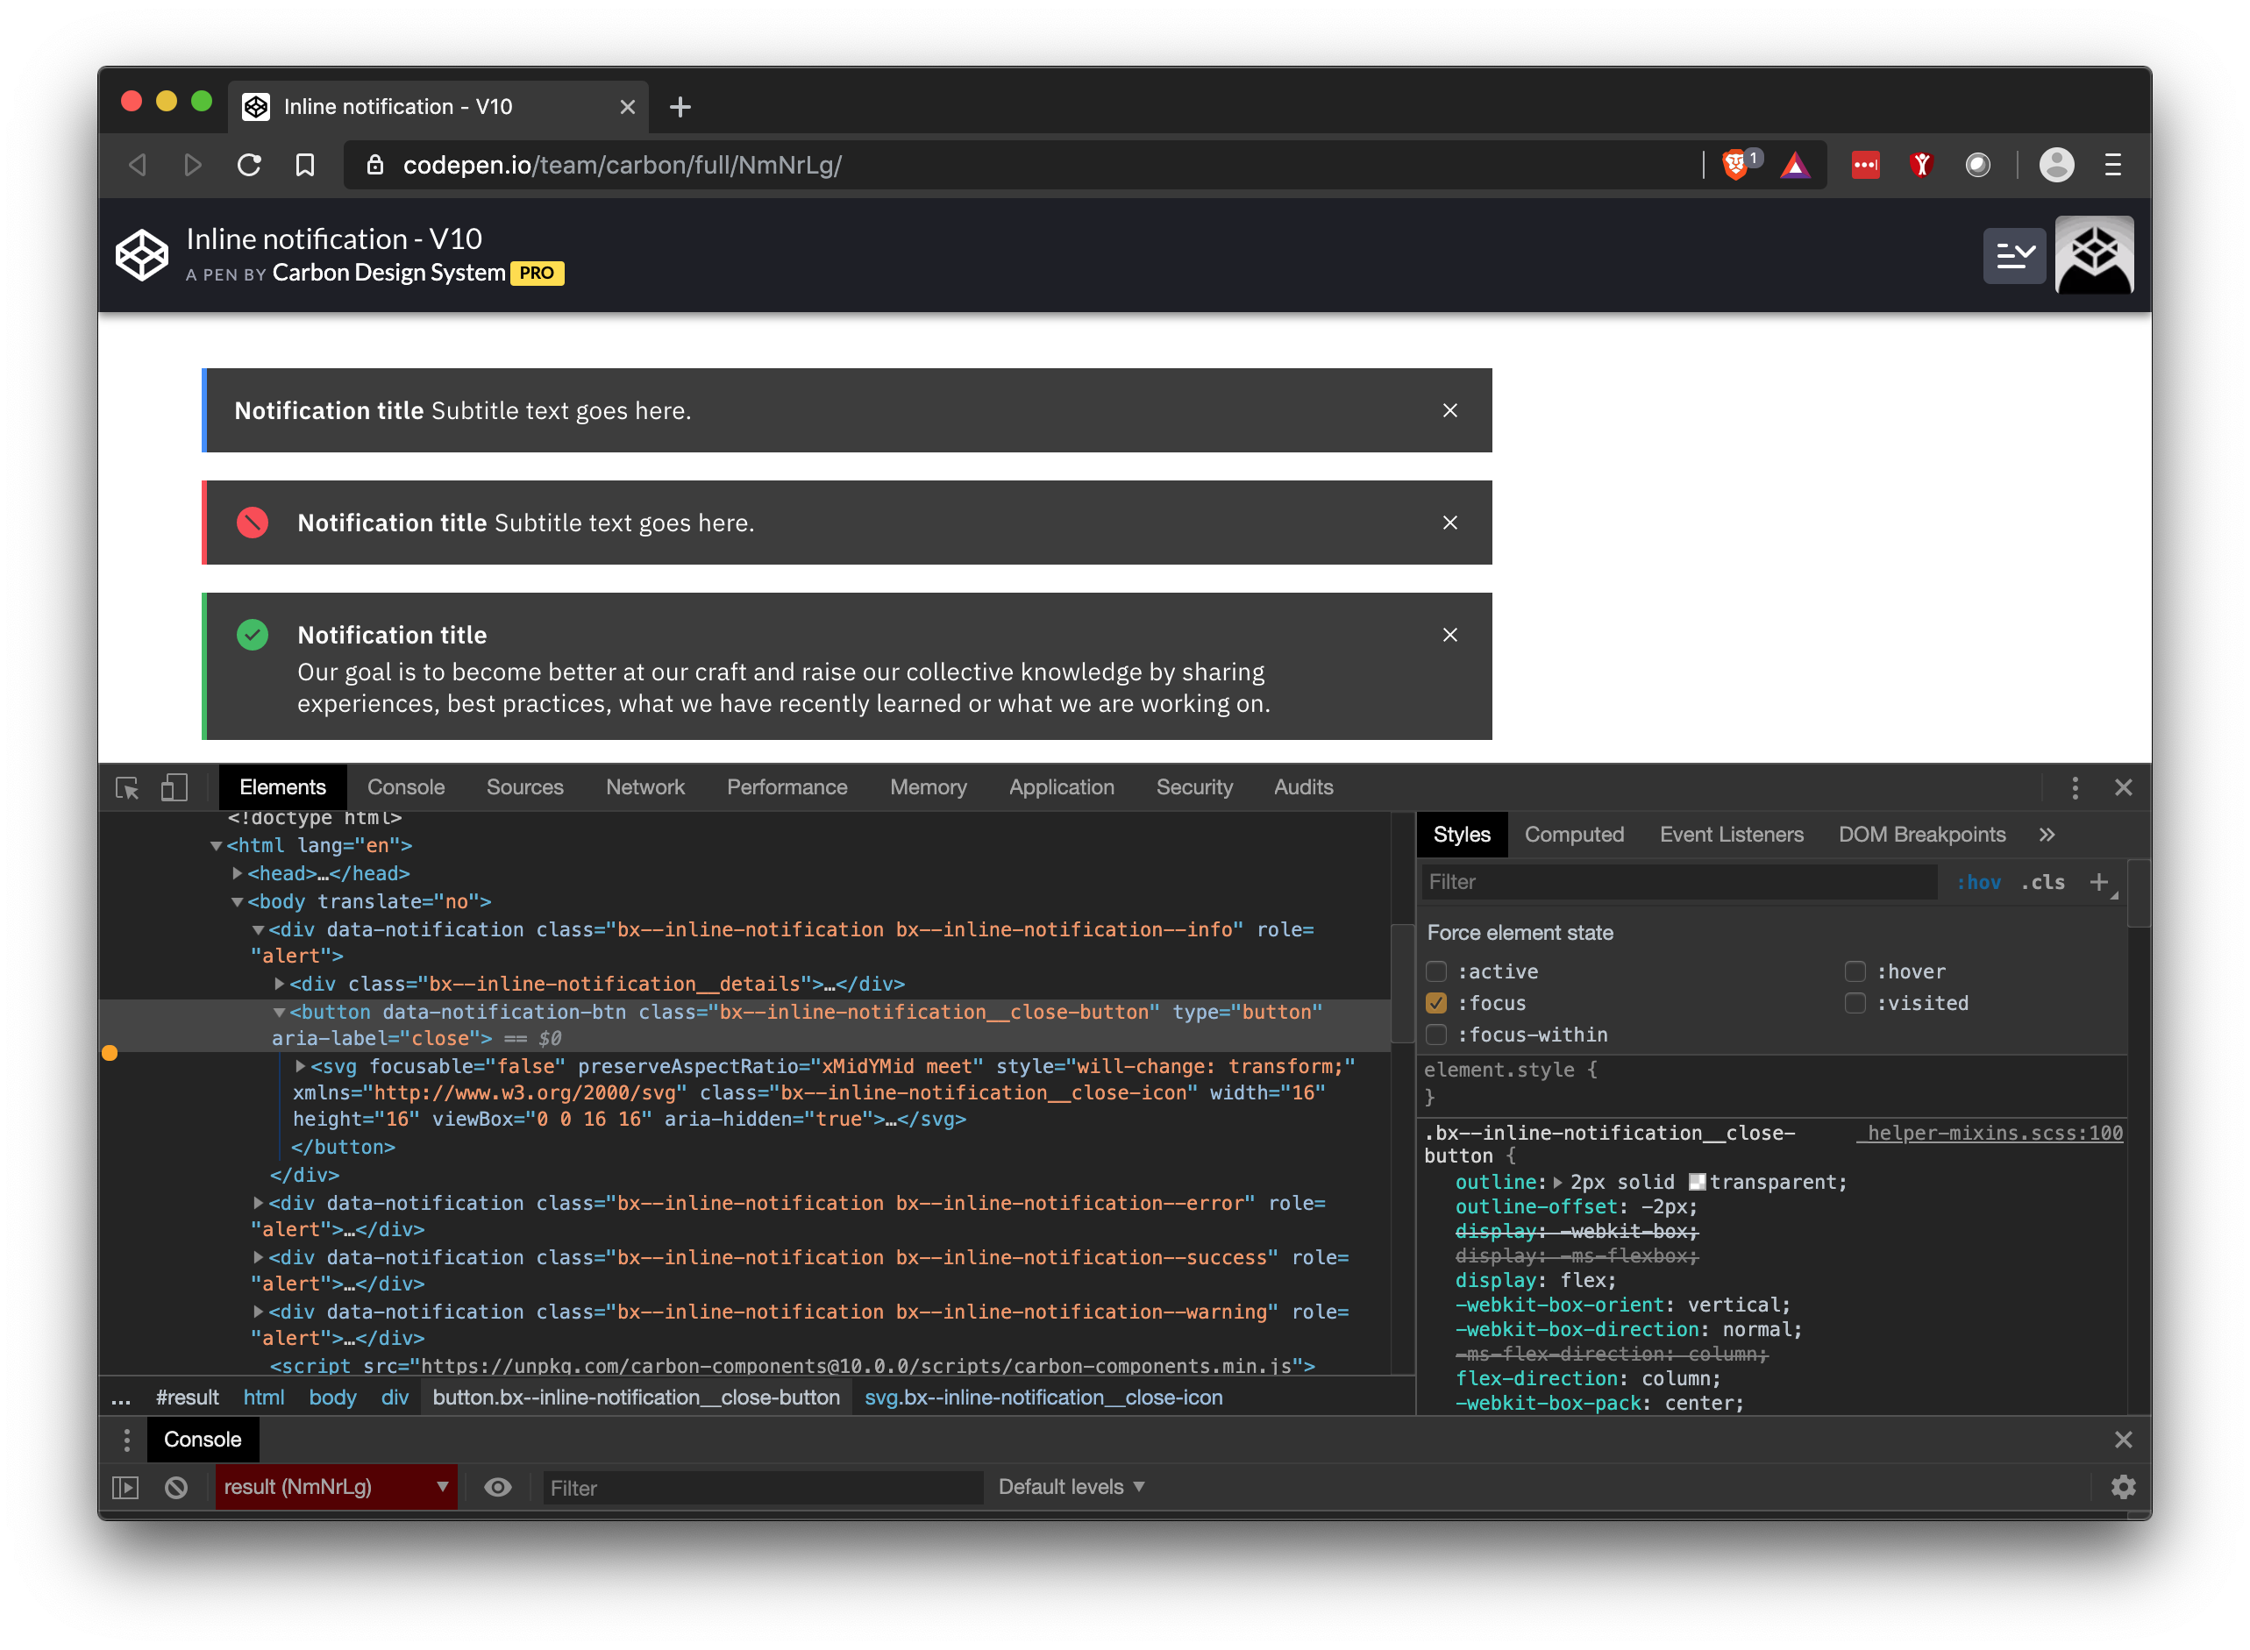Open the console settings gear
The image size is (2250, 1650).
coord(2123,1487)
